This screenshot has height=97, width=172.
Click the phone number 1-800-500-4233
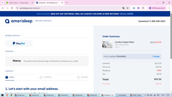point(157,21)
